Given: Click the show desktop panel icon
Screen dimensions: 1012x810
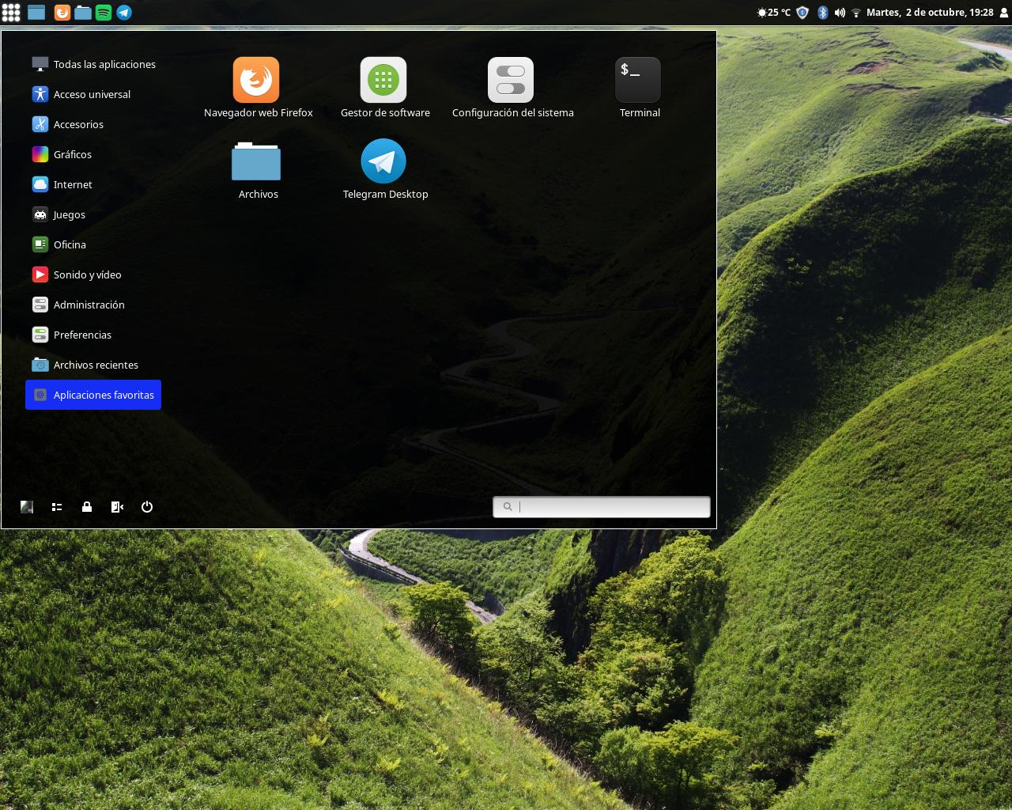Looking at the screenshot, I should (x=36, y=12).
